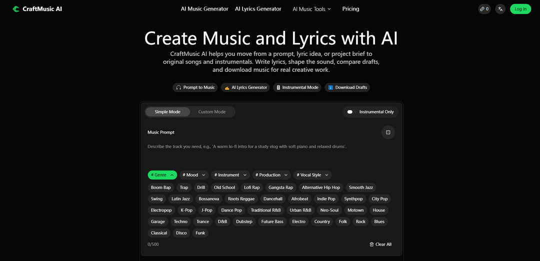
Task: Click the CraftMusic AI brand name
Action: pyautogui.click(x=42, y=9)
